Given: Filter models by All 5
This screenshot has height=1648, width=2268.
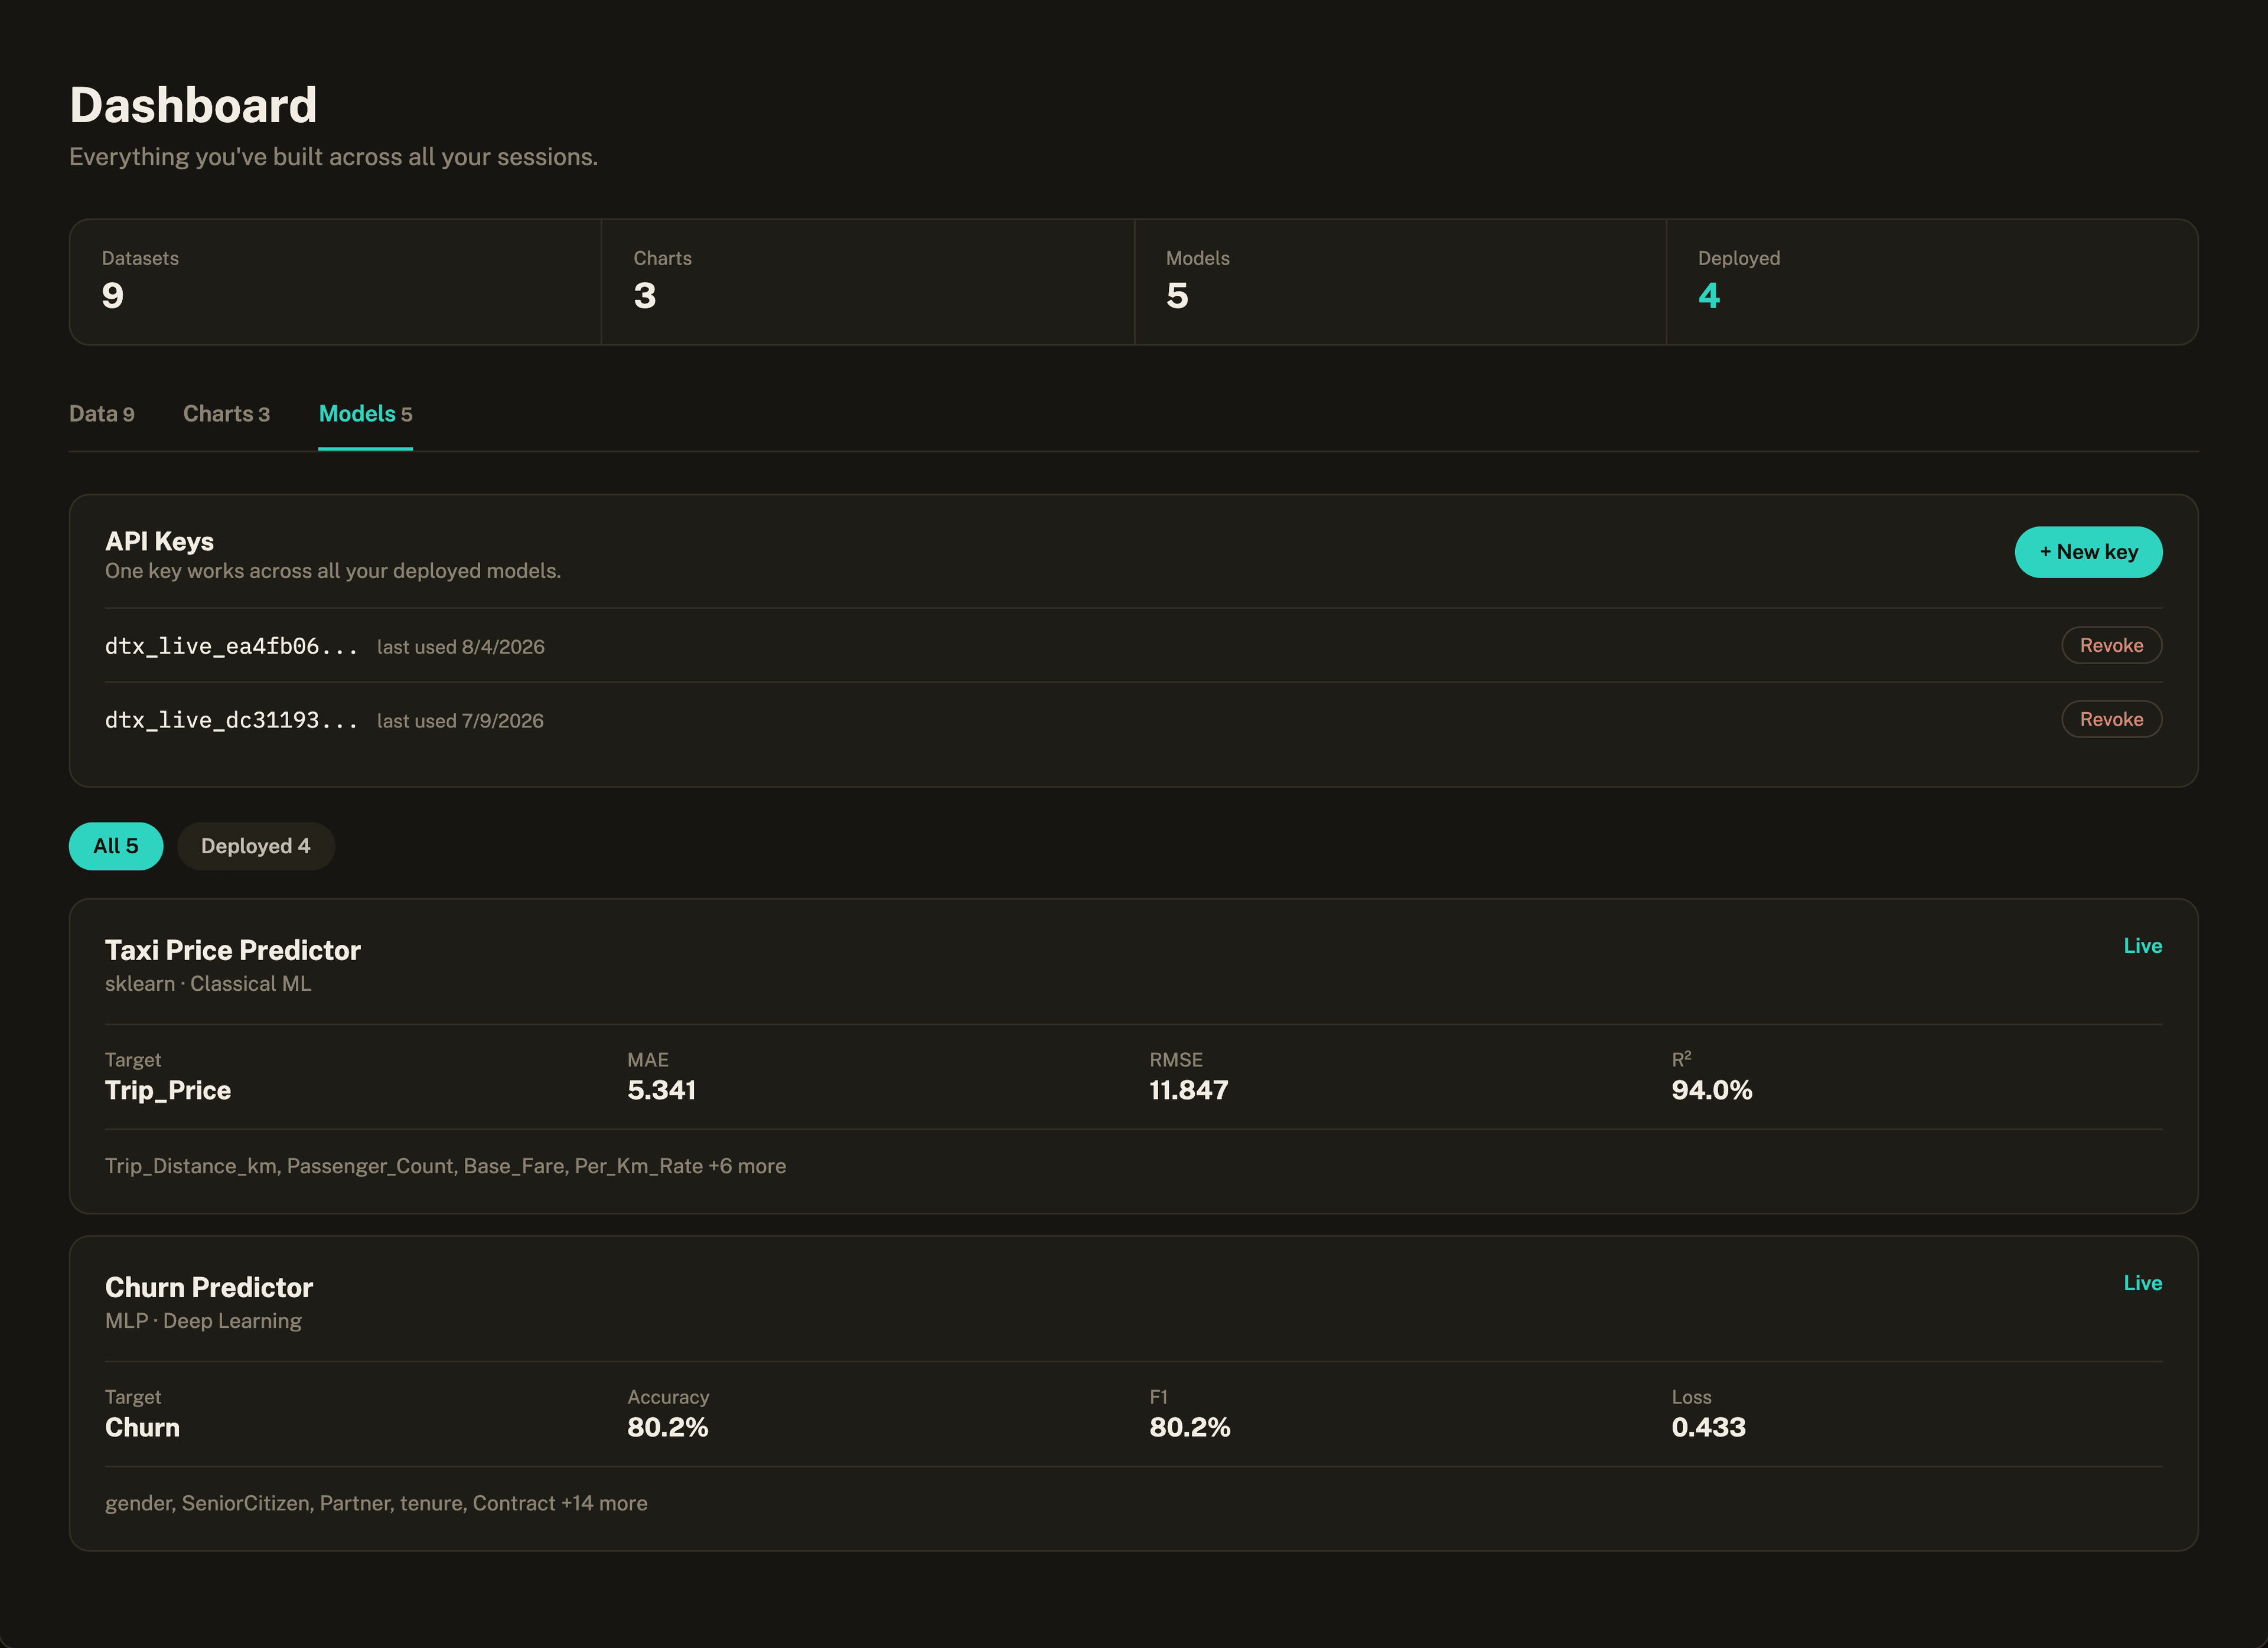Looking at the screenshot, I should coord(116,846).
